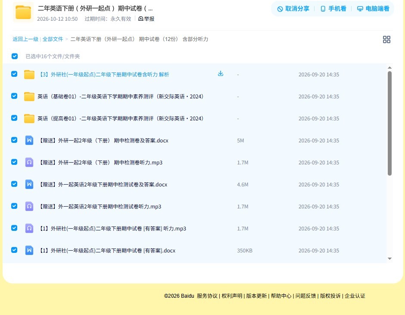Image resolution: width=405 pixels, height=315 pixels.
Task: Open the view on phone (手机看) option
Action: pyautogui.click(x=333, y=9)
